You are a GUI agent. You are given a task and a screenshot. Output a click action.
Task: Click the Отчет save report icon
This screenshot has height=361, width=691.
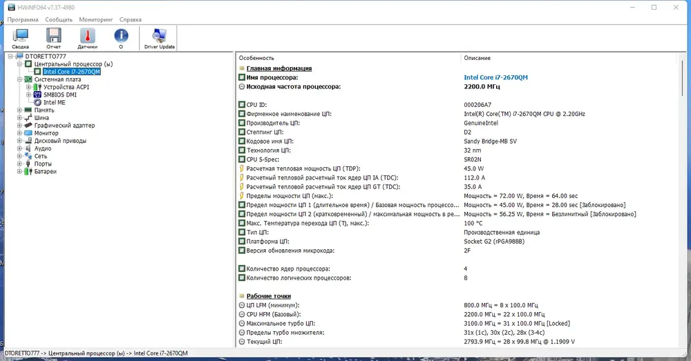click(x=54, y=38)
